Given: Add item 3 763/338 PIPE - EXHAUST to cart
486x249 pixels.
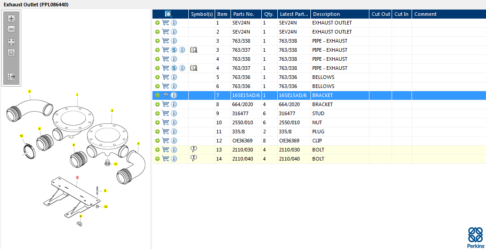Looking at the screenshot, I should click(166, 41).
